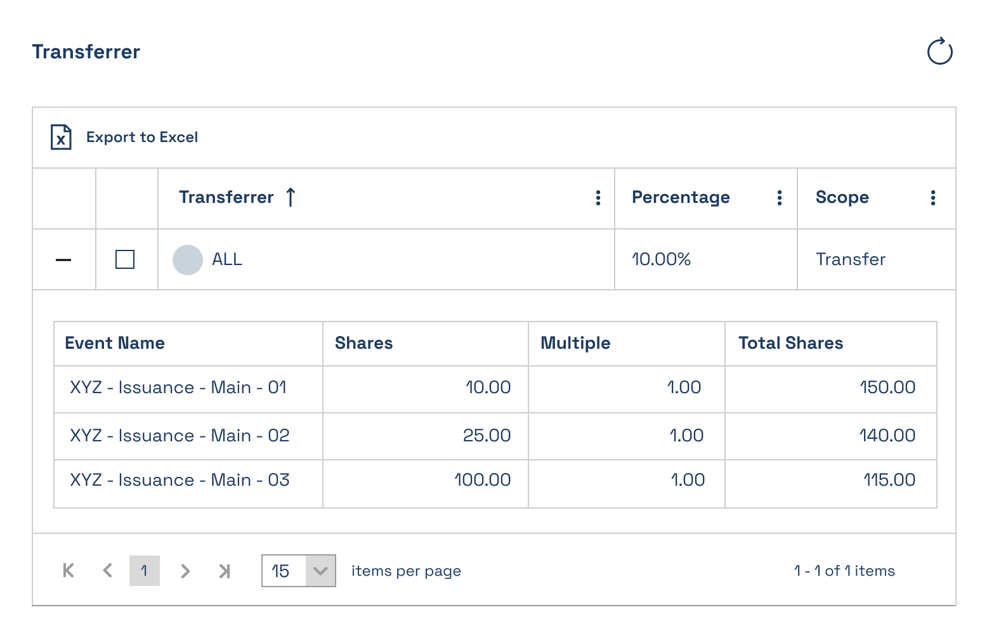Click the refresh icon beside Transferrer heading

click(x=939, y=51)
